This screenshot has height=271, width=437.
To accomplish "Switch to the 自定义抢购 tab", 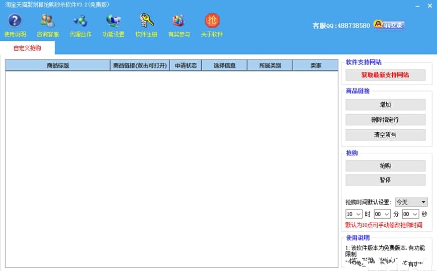I will 27,48.
